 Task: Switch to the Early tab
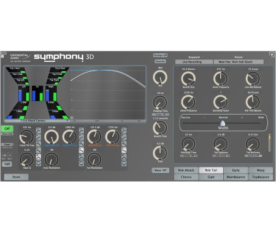(x=236, y=170)
